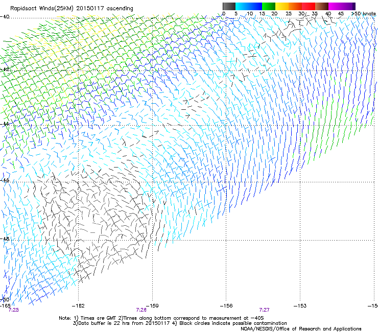This screenshot has width=378, height=332.
Task: Click the longitude label '-156'
Action: click(226, 306)
